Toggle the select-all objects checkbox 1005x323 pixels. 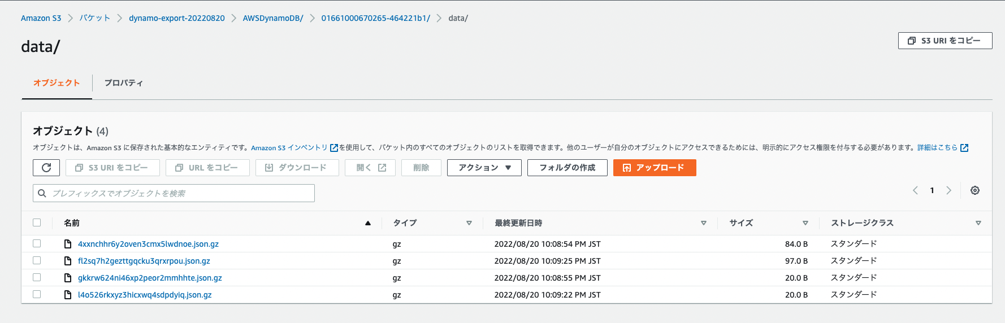coord(37,222)
